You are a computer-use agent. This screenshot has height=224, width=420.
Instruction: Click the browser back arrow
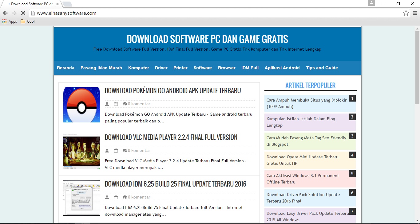tap(5, 13)
